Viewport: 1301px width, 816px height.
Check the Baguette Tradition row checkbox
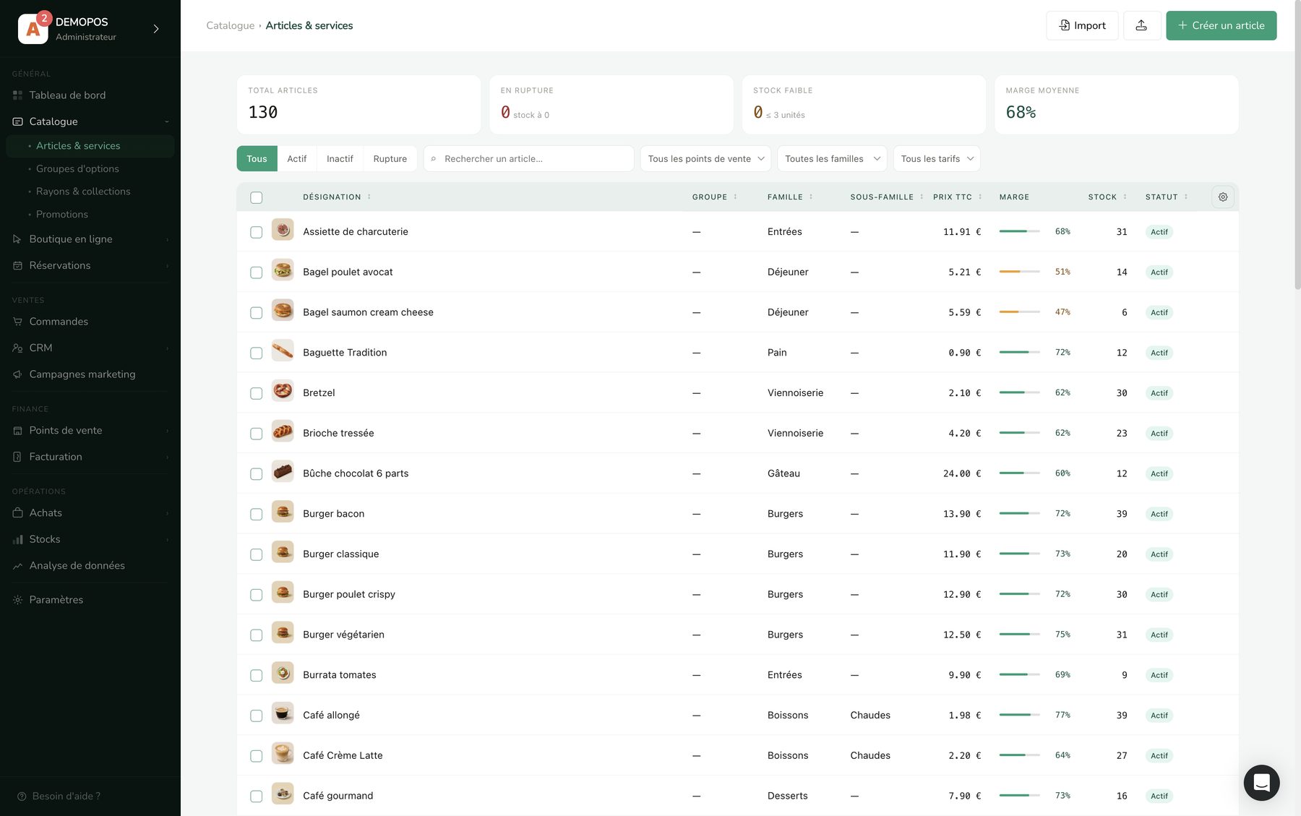click(257, 353)
